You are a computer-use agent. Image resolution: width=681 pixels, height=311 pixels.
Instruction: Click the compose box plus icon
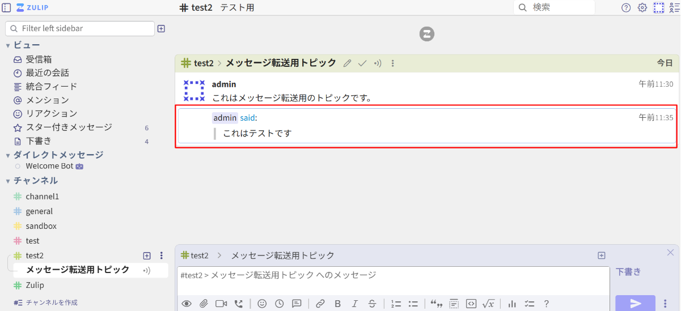point(602,255)
